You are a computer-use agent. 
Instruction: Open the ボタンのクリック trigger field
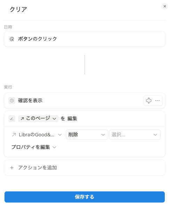click(x=85, y=39)
